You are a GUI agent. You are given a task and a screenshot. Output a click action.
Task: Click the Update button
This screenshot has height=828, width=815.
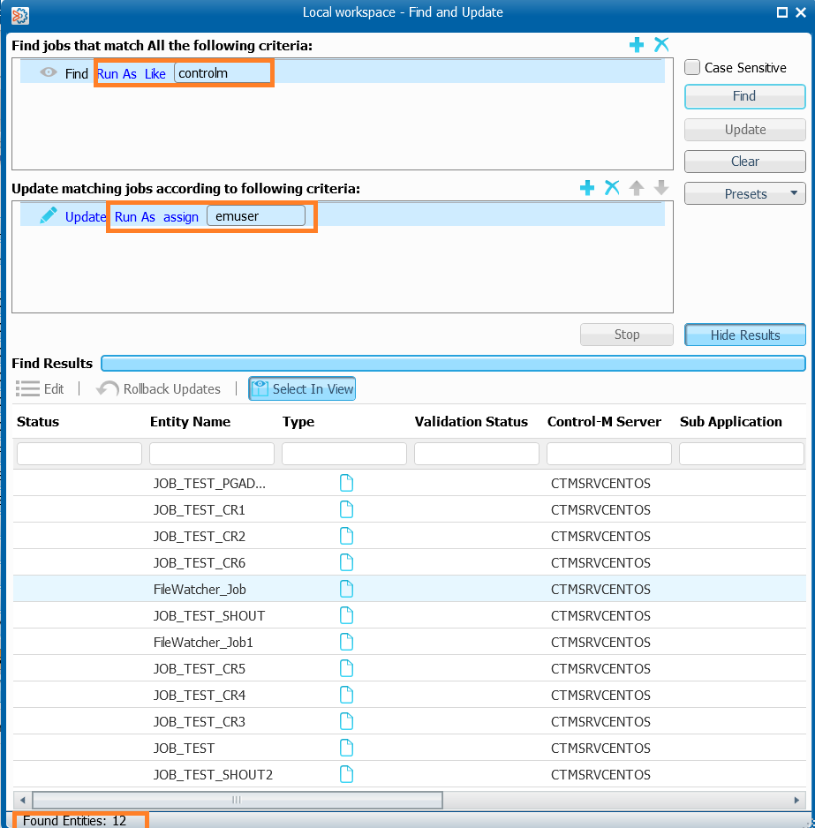click(x=744, y=130)
